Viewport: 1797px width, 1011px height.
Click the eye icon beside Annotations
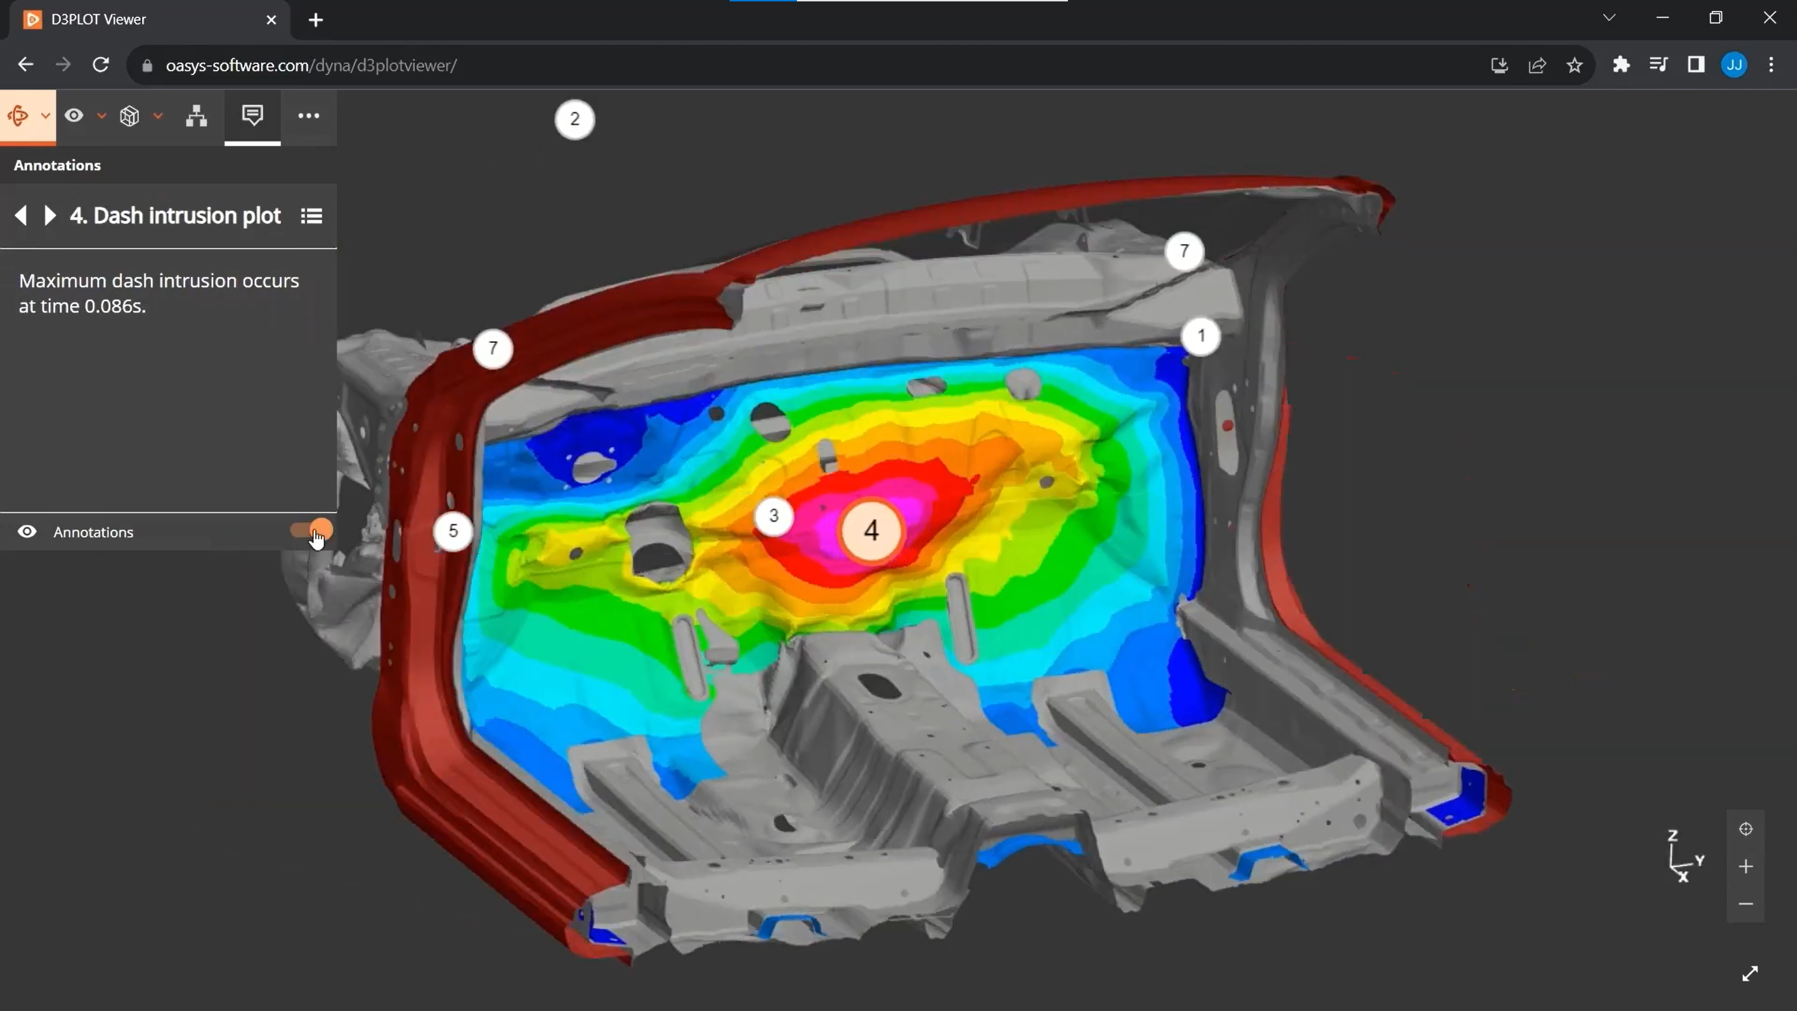[27, 532]
